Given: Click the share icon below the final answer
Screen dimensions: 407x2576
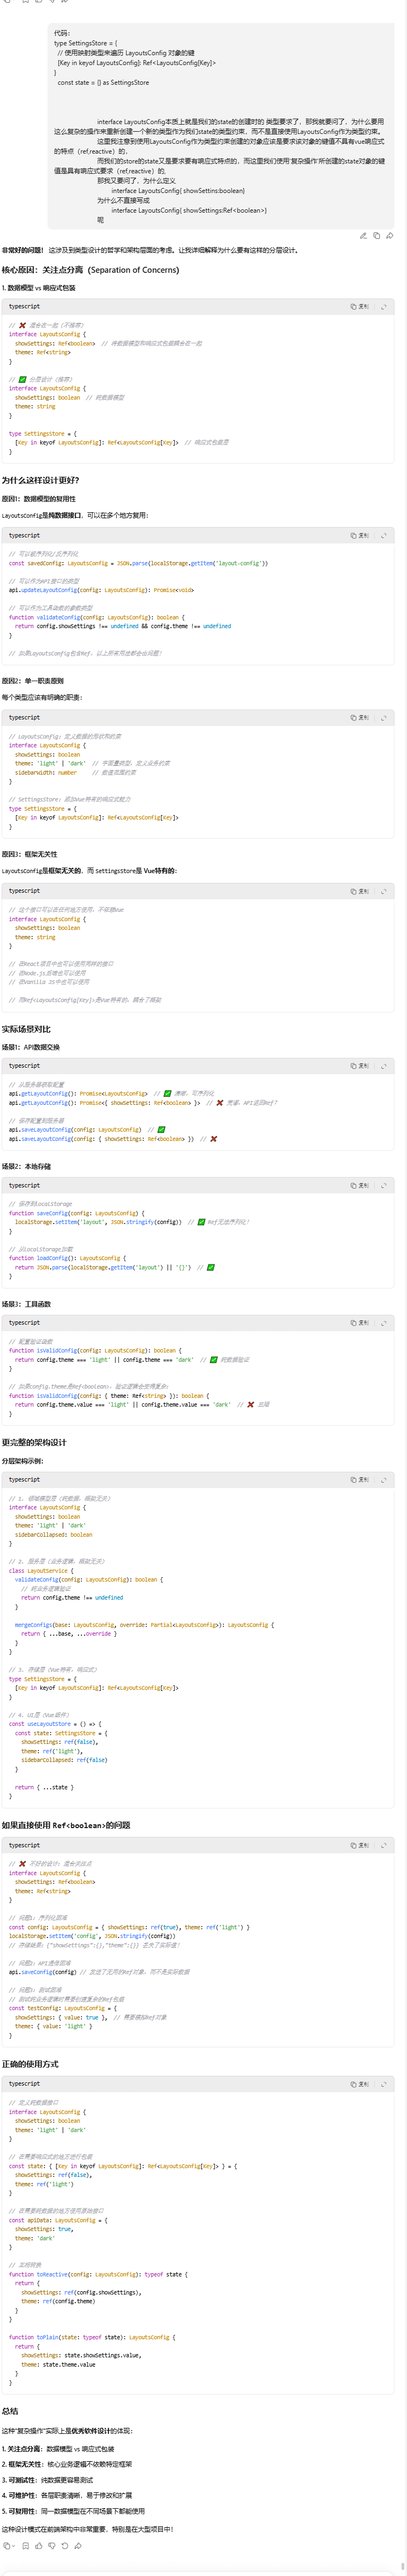Looking at the screenshot, I should (78, 2546).
